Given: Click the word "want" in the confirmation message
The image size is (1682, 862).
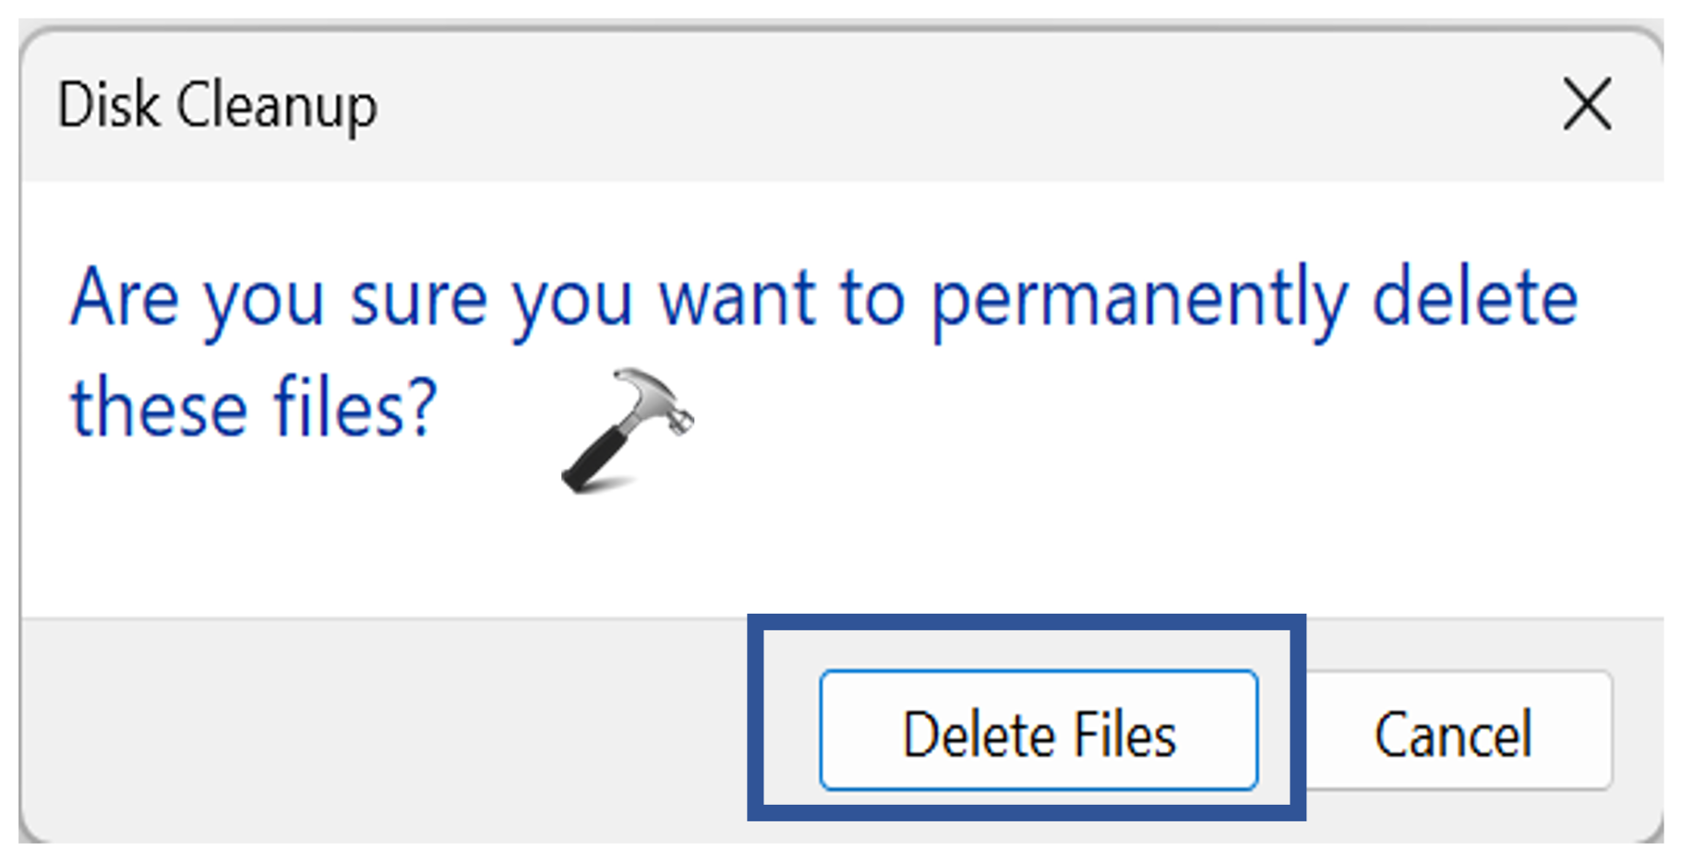Looking at the screenshot, I should [736, 299].
